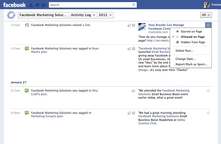The width and height of the screenshot is (221, 144).
Task: Select Starred on Page option
Action: coord(191,31)
